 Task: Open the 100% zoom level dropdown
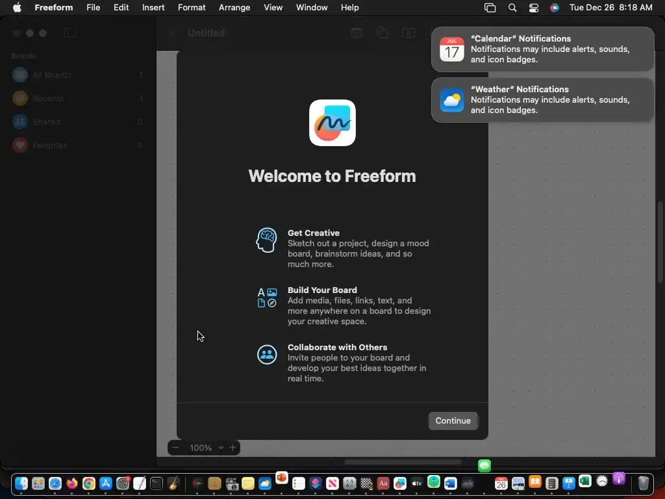pyautogui.click(x=206, y=448)
